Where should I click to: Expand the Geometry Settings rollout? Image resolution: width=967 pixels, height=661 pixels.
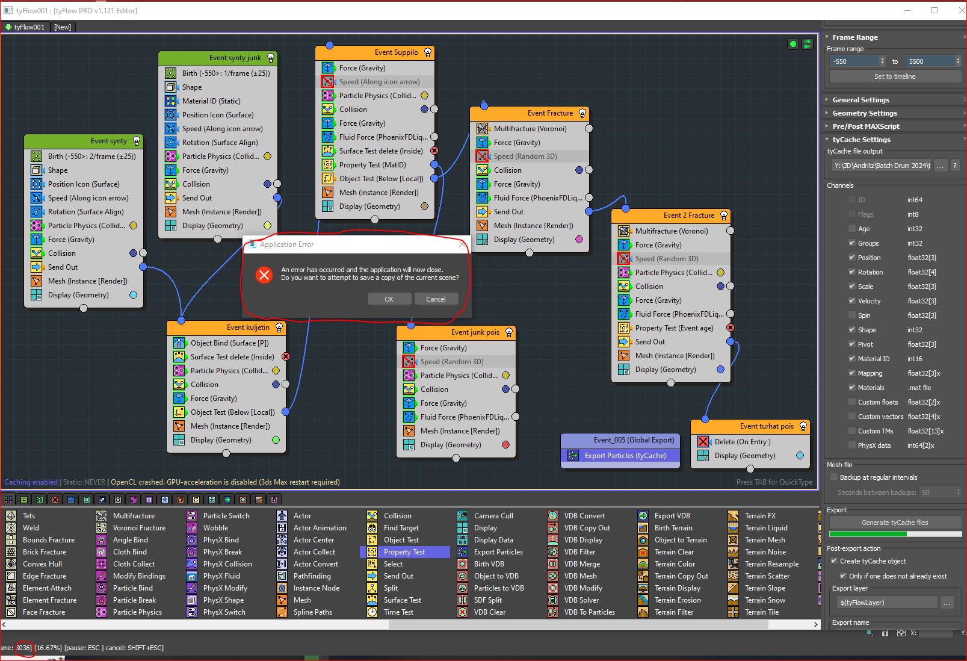(864, 113)
